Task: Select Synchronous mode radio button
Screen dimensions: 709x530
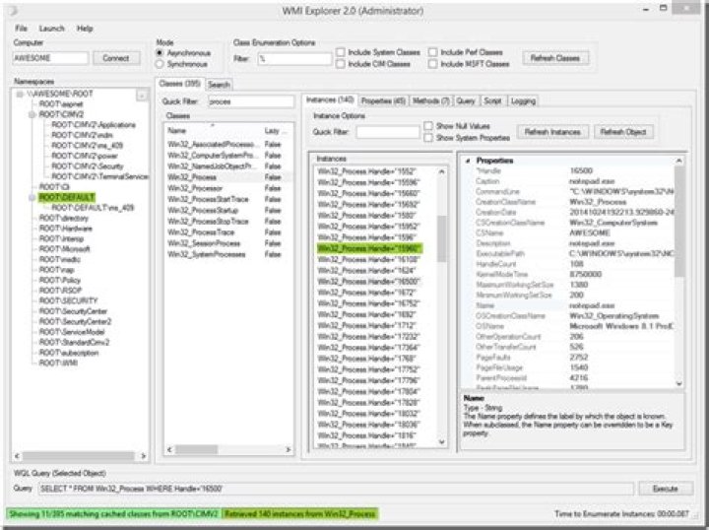Action: [x=160, y=64]
